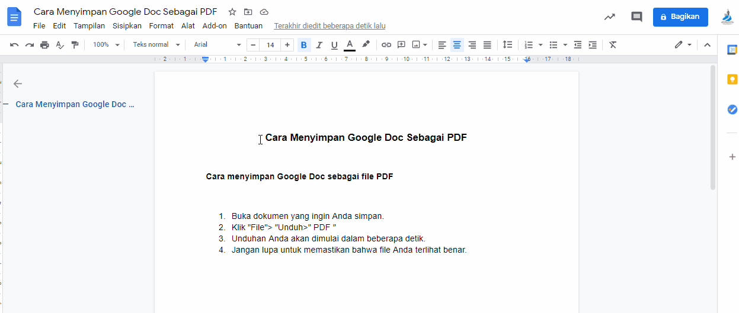739x313 pixels.
Task: Click the document title name field
Action: [126, 12]
